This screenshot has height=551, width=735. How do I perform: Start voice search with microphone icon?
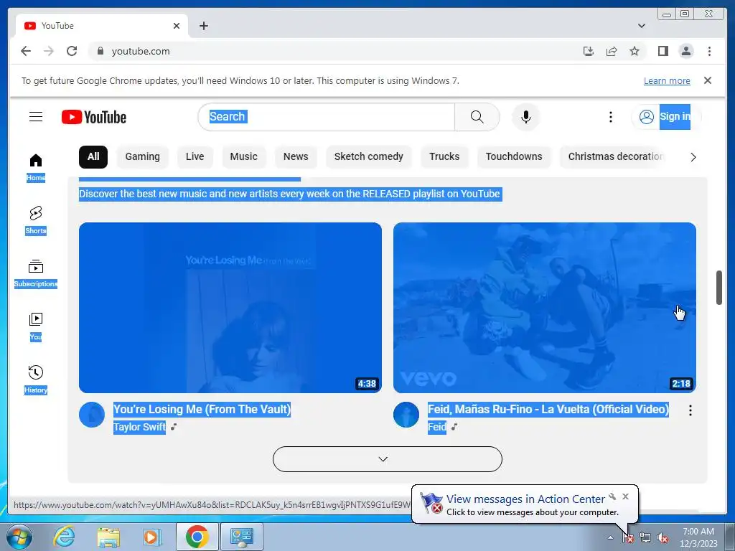[526, 117]
